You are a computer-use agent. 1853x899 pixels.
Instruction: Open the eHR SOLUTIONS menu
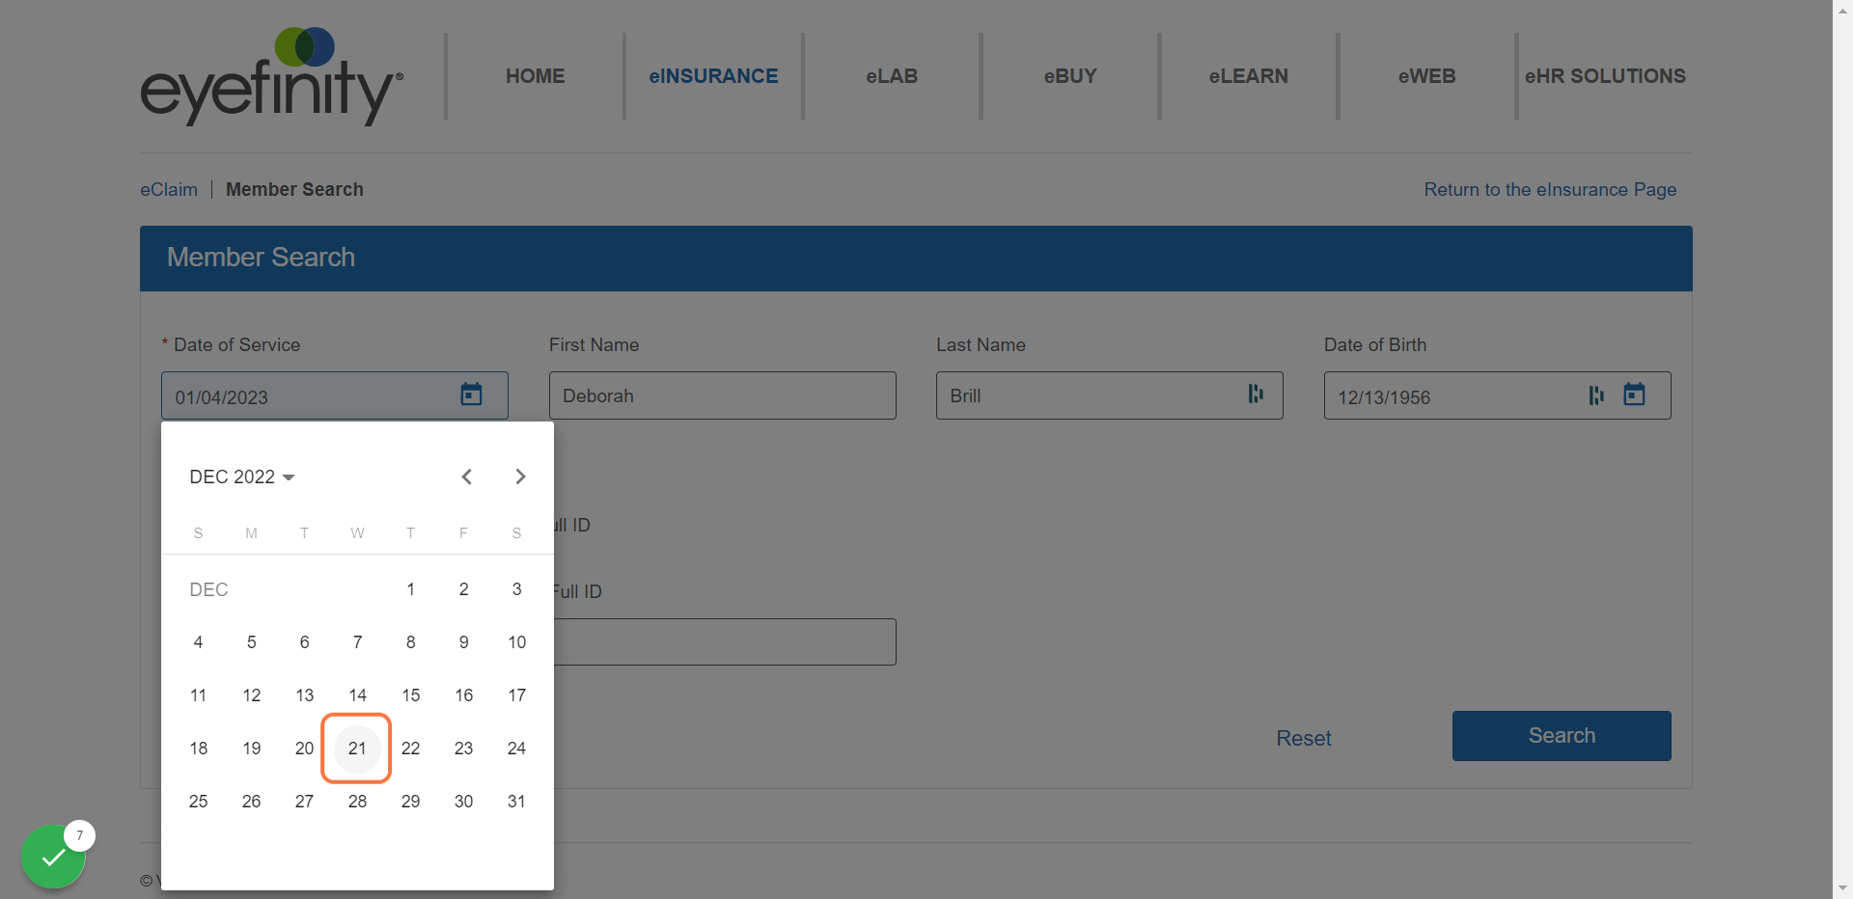[1605, 76]
